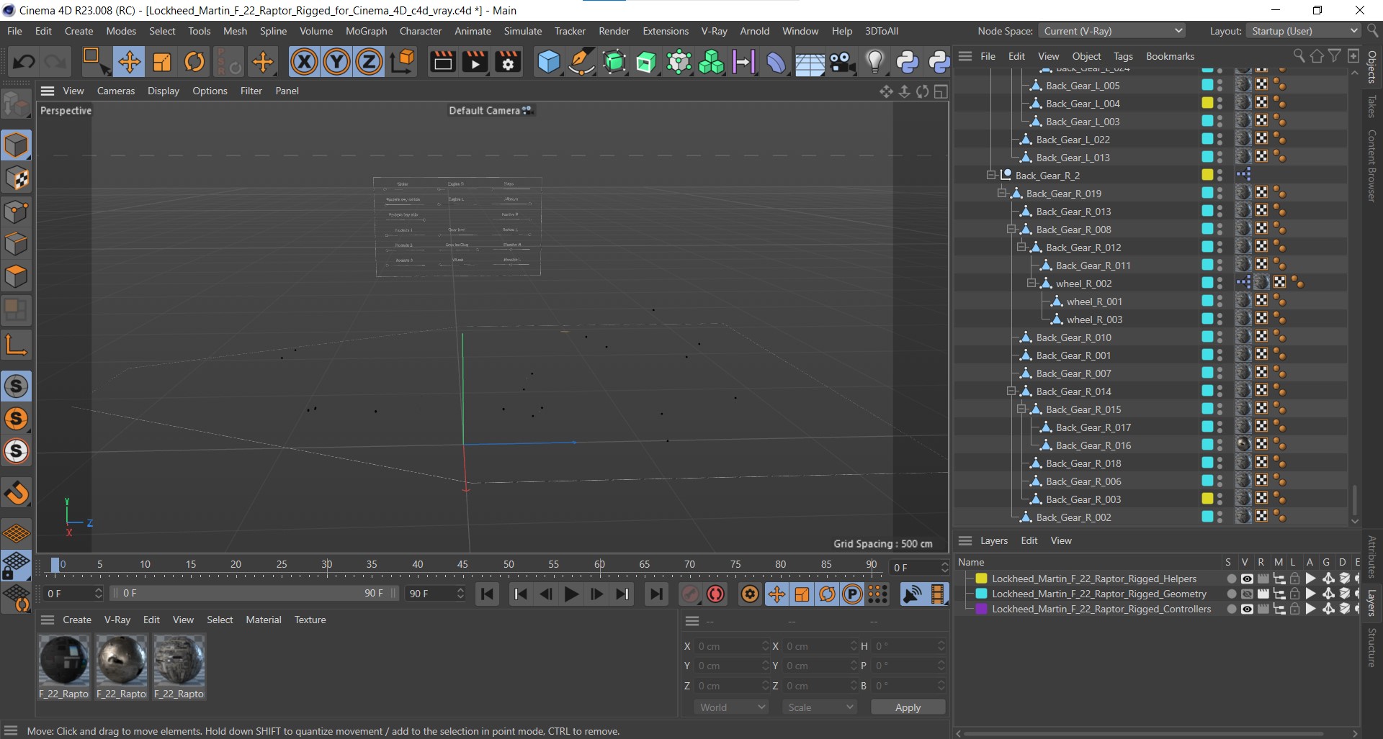Toggle X axis lock

304,62
